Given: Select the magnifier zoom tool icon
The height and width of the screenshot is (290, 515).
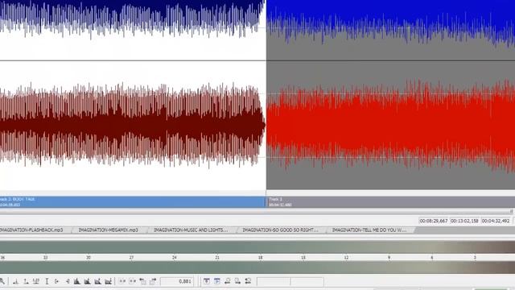Looking at the screenshot, I should click(x=2, y=281).
